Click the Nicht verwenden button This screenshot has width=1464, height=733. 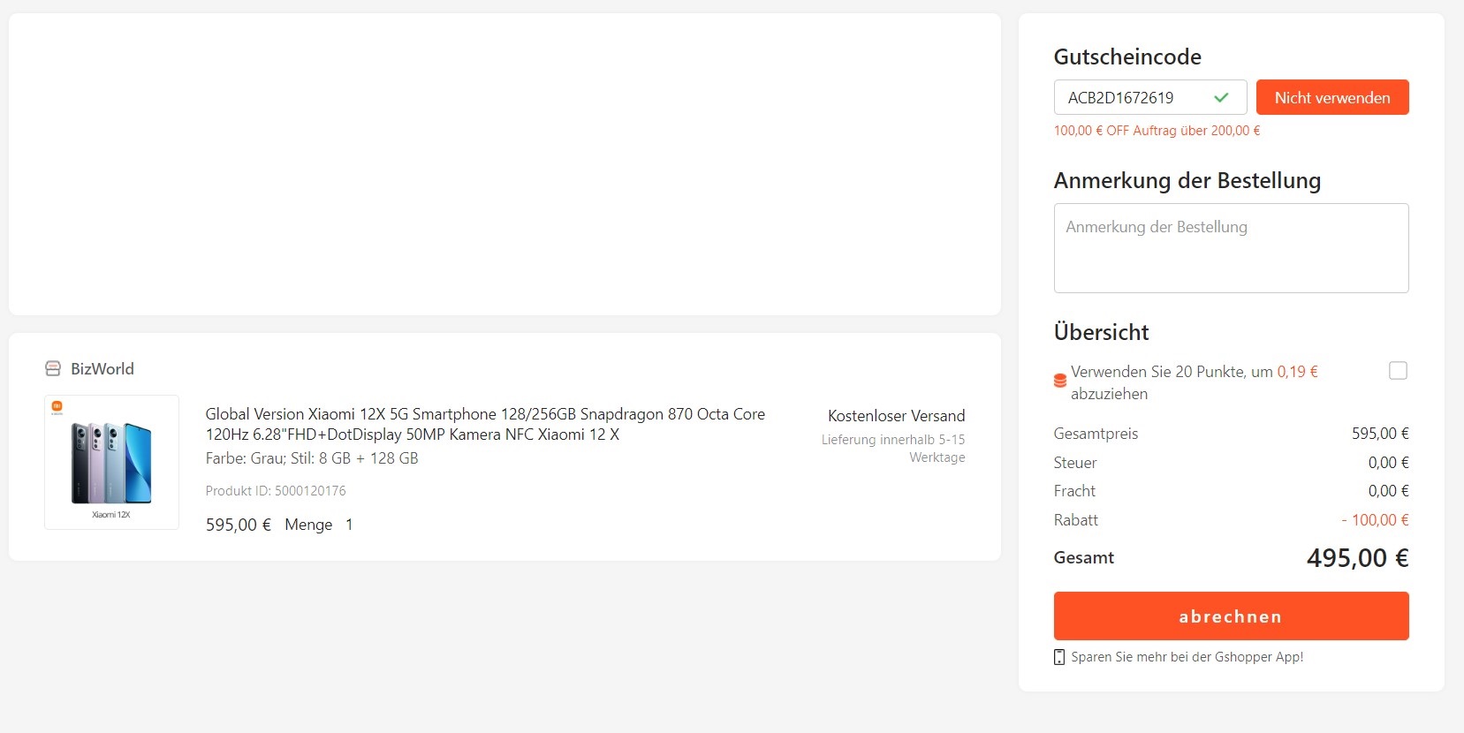click(x=1332, y=97)
